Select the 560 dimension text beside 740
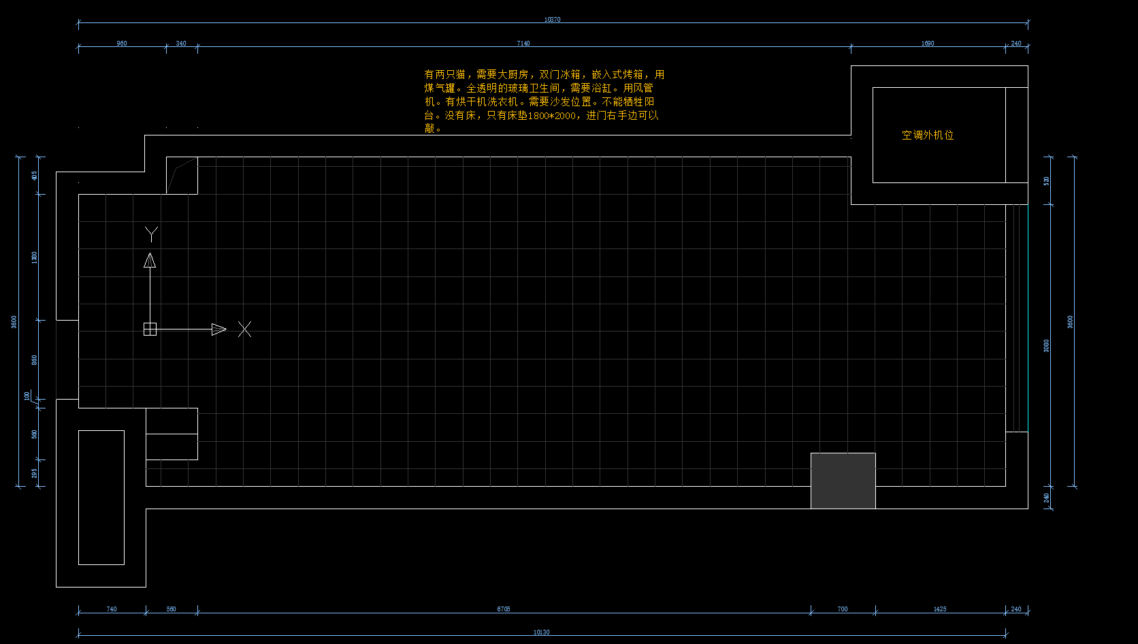Image resolution: width=1138 pixels, height=644 pixels. 172,609
